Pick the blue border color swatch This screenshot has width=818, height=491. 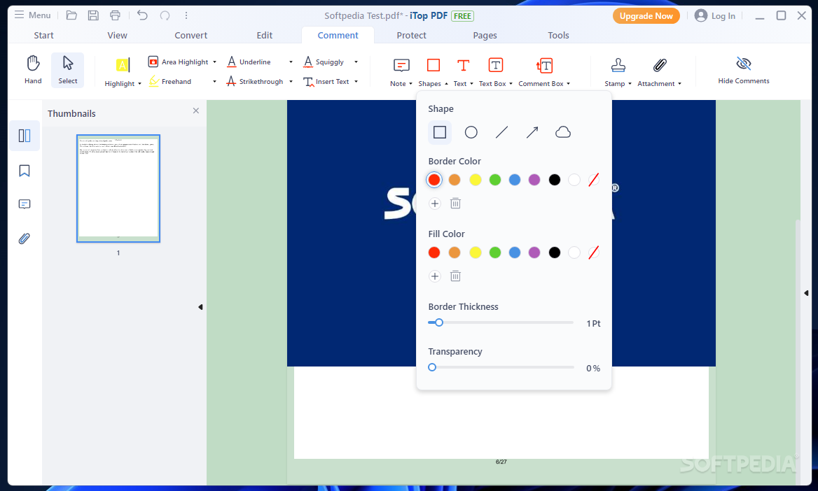click(x=515, y=180)
